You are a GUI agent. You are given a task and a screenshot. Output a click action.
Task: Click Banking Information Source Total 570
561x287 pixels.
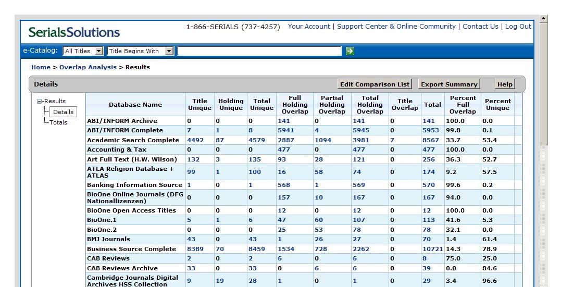click(x=429, y=185)
